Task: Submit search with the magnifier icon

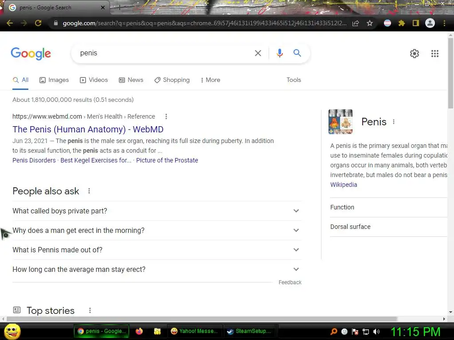Action: (297, 53)
